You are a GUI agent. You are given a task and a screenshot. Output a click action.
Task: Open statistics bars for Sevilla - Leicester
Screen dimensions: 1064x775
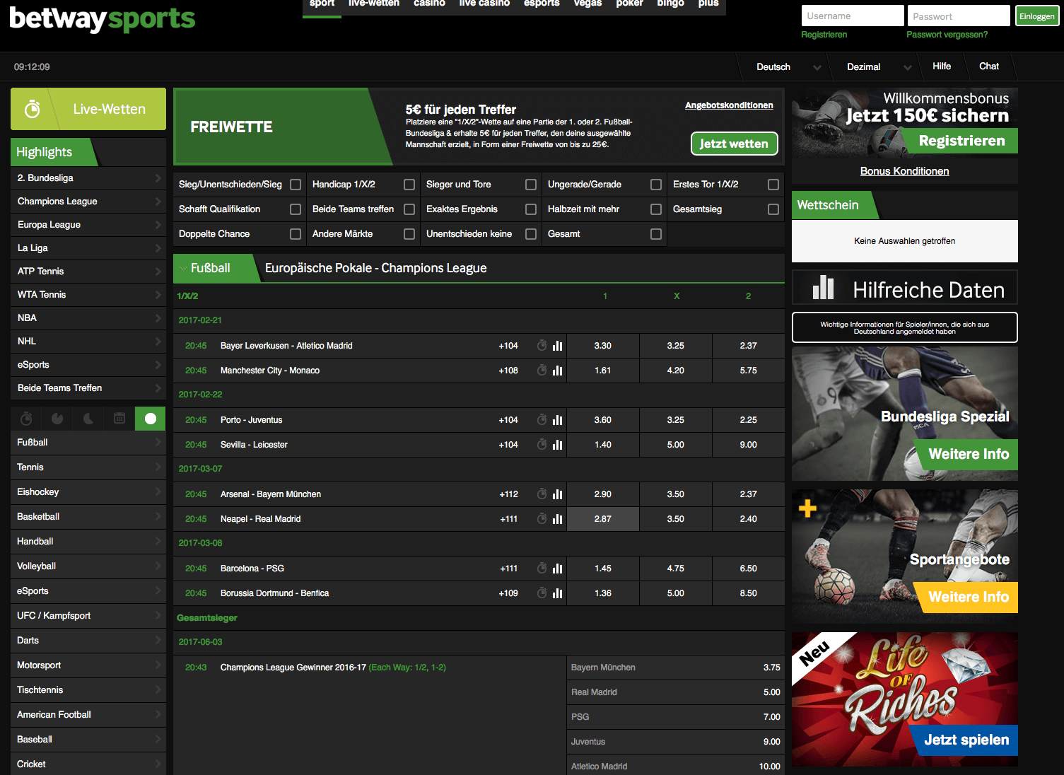point(558,445)
